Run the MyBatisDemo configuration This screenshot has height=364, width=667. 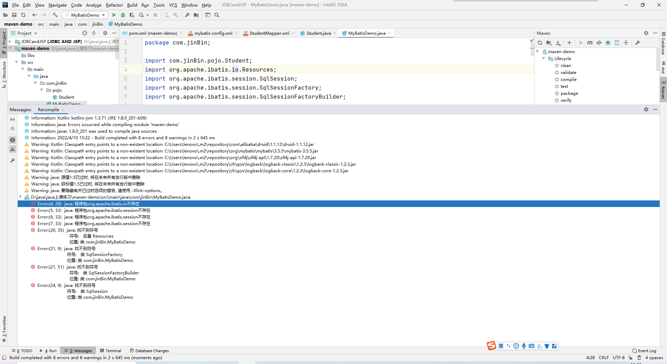pos(114,15)
